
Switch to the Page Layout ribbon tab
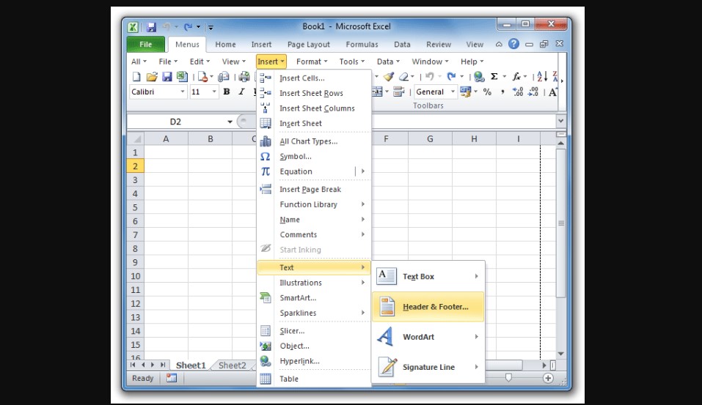309,45
